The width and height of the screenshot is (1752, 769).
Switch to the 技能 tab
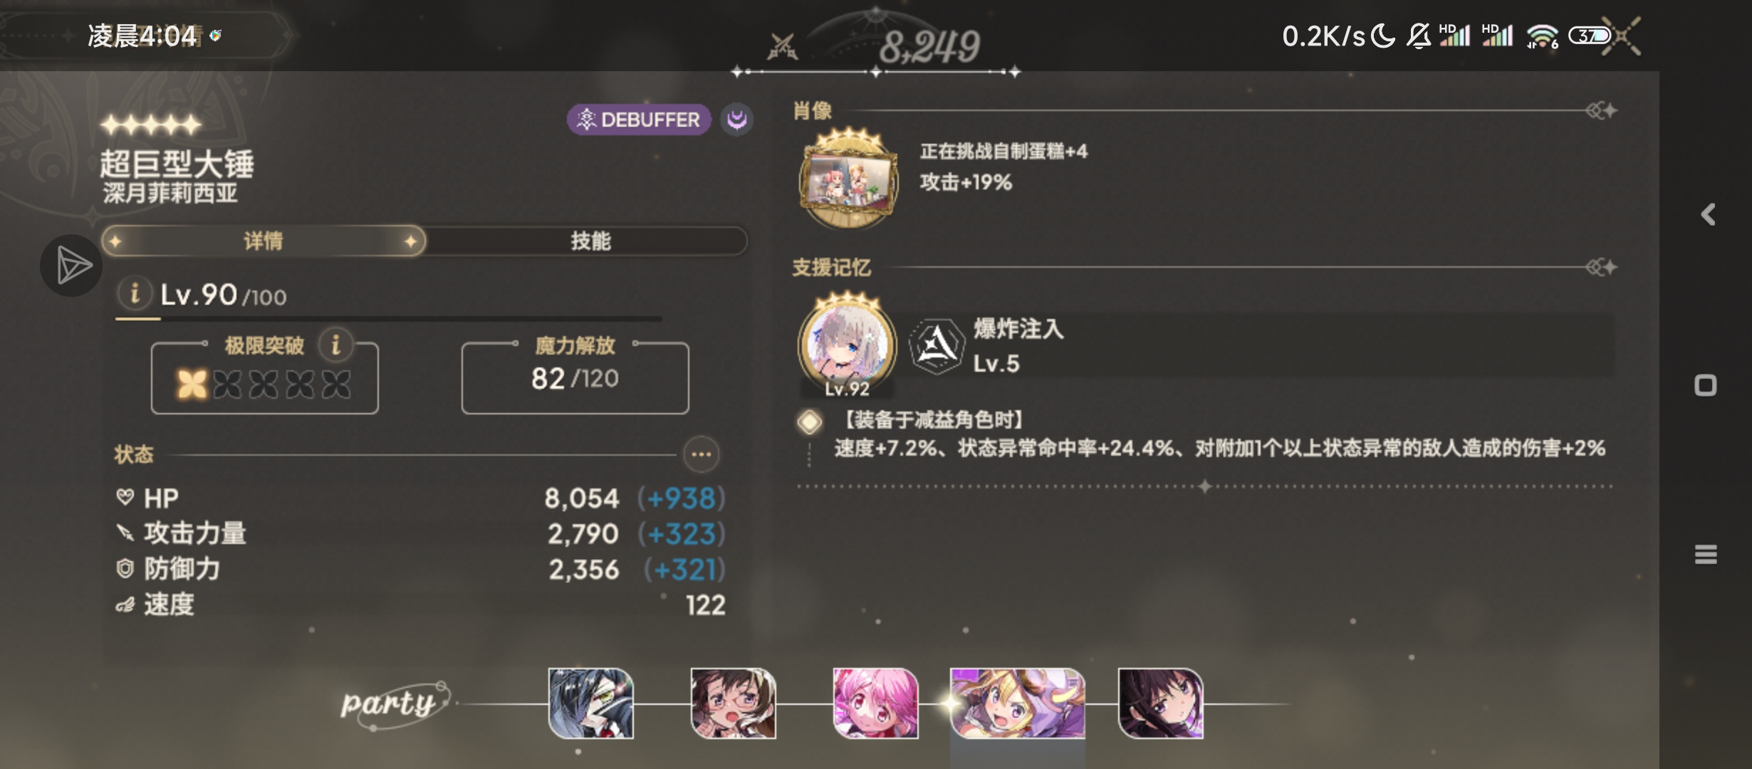(590, 241)
